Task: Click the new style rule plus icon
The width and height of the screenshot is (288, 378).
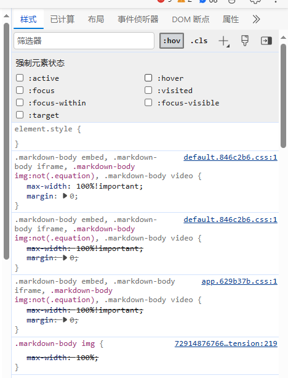Action: tap(224, 41)
